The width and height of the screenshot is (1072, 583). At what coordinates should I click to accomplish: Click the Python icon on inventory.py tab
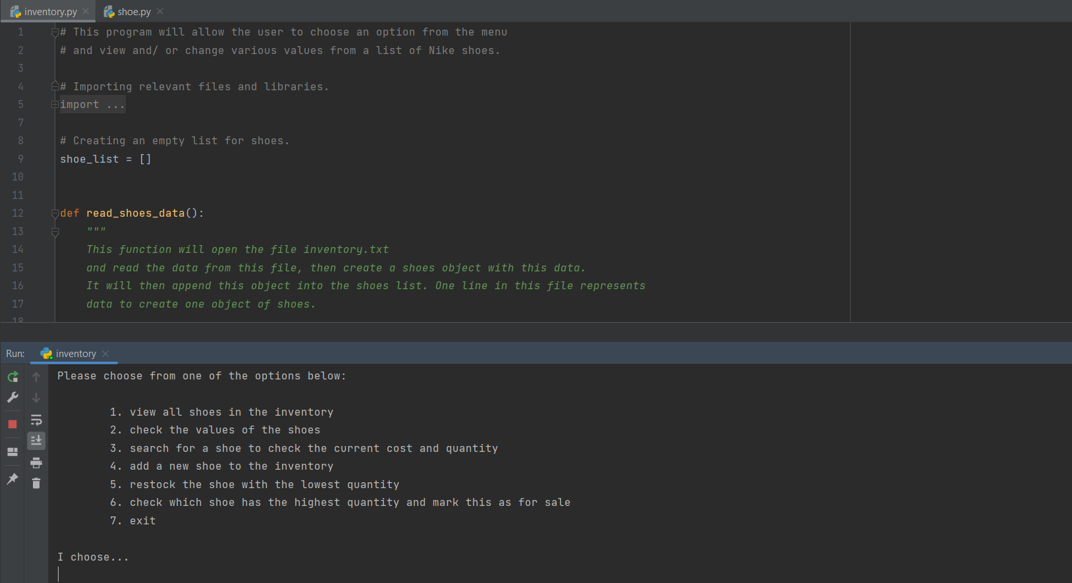point(13,11)
